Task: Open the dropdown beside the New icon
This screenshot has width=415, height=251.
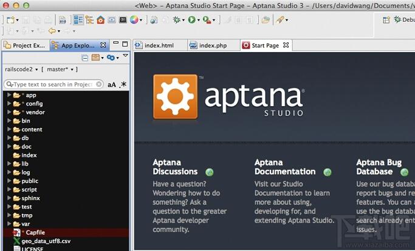Action: (18, 20)
